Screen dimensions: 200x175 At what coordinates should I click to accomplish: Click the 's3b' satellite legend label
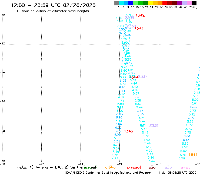point(168,167)
